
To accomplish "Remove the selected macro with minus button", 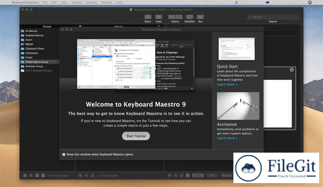I will coord(86,175).
